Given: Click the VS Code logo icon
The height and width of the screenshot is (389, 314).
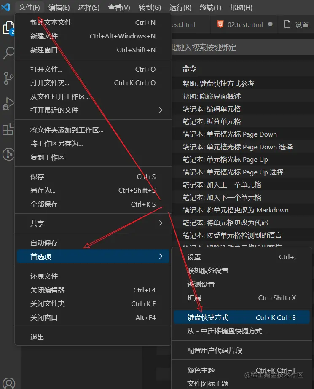Looking at the screenshot, I should [6, 7].
